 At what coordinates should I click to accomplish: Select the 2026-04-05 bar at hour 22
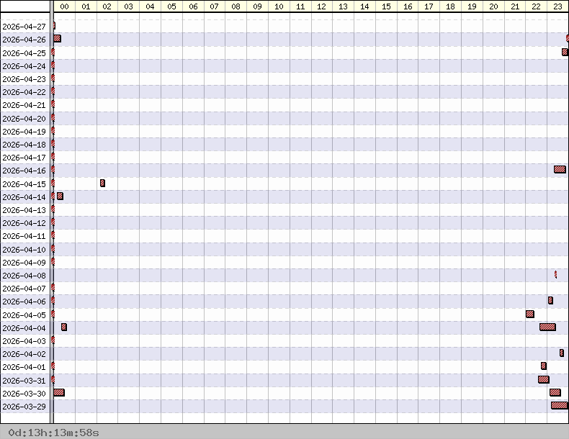(x=530, y=314)
